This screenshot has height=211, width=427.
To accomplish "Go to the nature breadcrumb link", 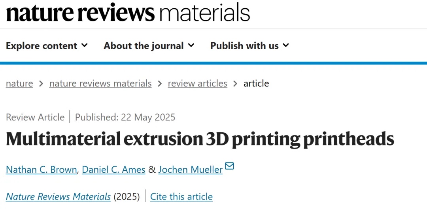I will tap(19, 83).
